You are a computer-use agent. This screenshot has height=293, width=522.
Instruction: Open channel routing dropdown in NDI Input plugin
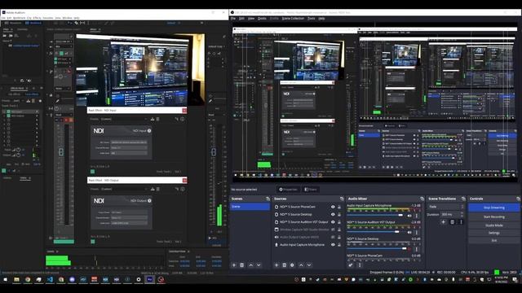point(129,148)
